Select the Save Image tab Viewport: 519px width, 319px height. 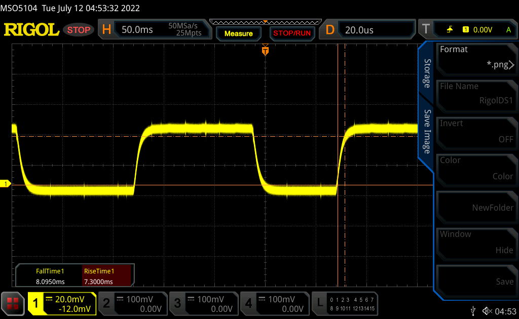click(427, 132)
